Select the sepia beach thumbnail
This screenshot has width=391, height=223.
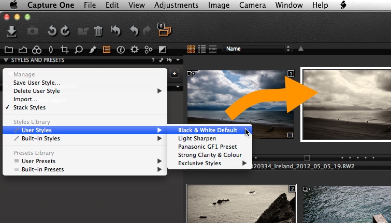346,104
